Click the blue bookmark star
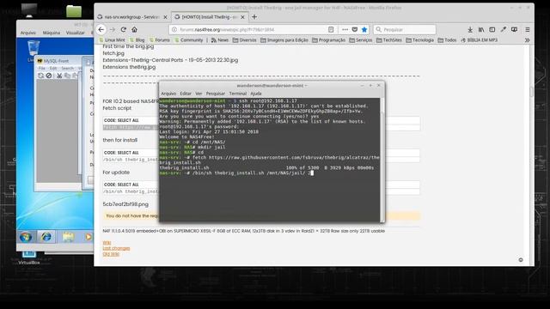This screenshot has width=550, height=309. click(364, 30)
